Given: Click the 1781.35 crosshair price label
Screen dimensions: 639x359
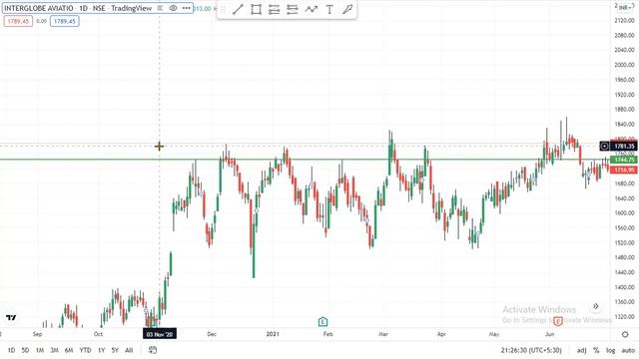Looking at the screenshot, I should [624, 146].
